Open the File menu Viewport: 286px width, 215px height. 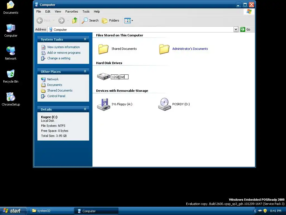(39, 11)
